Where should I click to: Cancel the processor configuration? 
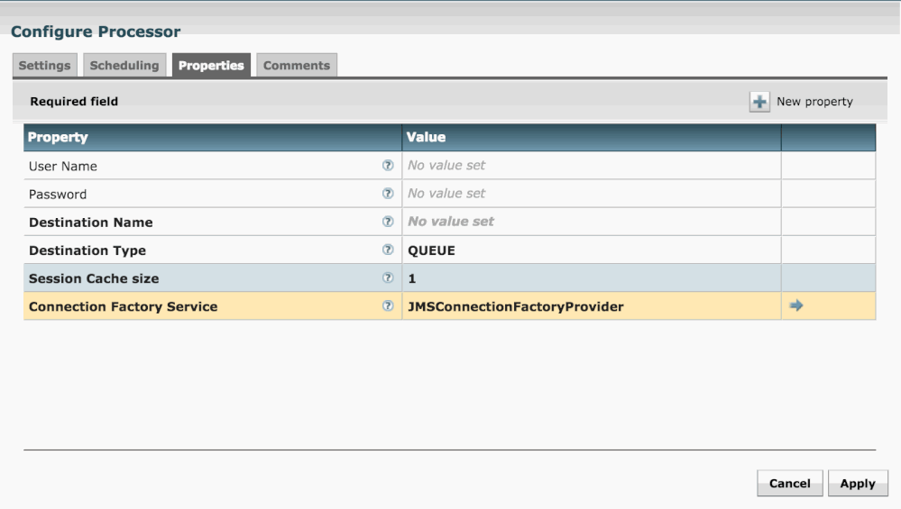point(789,484)
